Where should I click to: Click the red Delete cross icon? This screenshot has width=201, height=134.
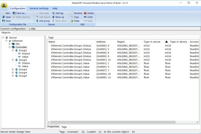point(85,13)
